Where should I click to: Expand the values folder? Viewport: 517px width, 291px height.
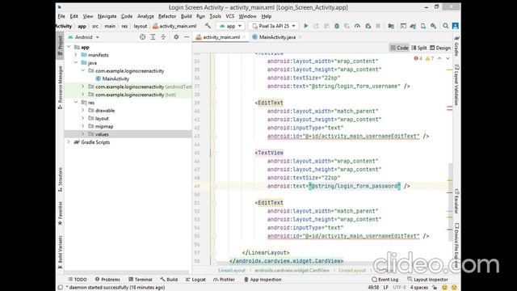tap(83, 134)
